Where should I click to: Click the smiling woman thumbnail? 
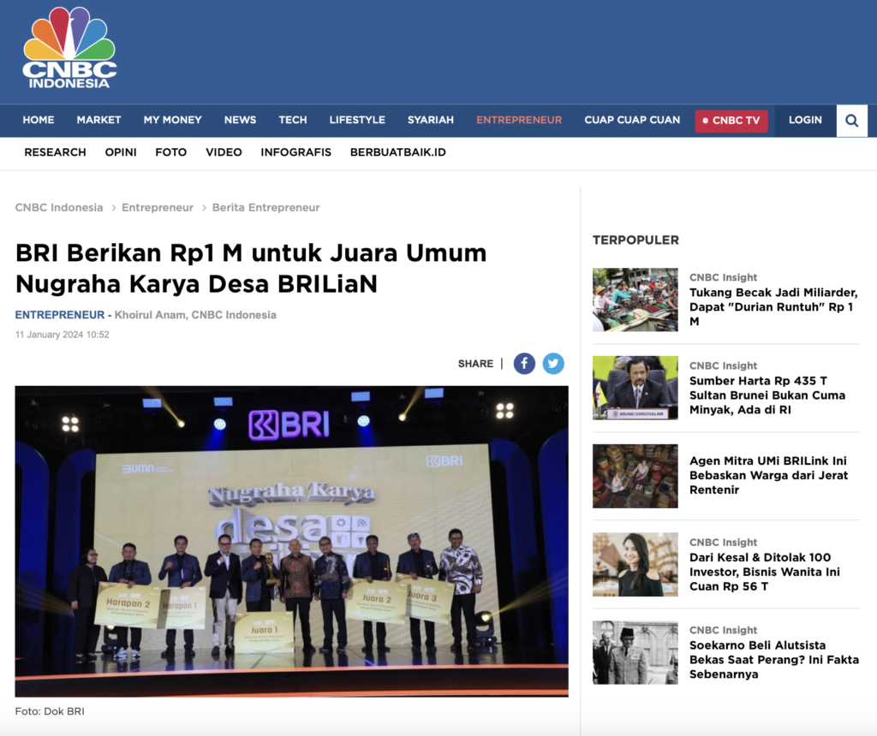pyautogui.click(x=635, y=565)
